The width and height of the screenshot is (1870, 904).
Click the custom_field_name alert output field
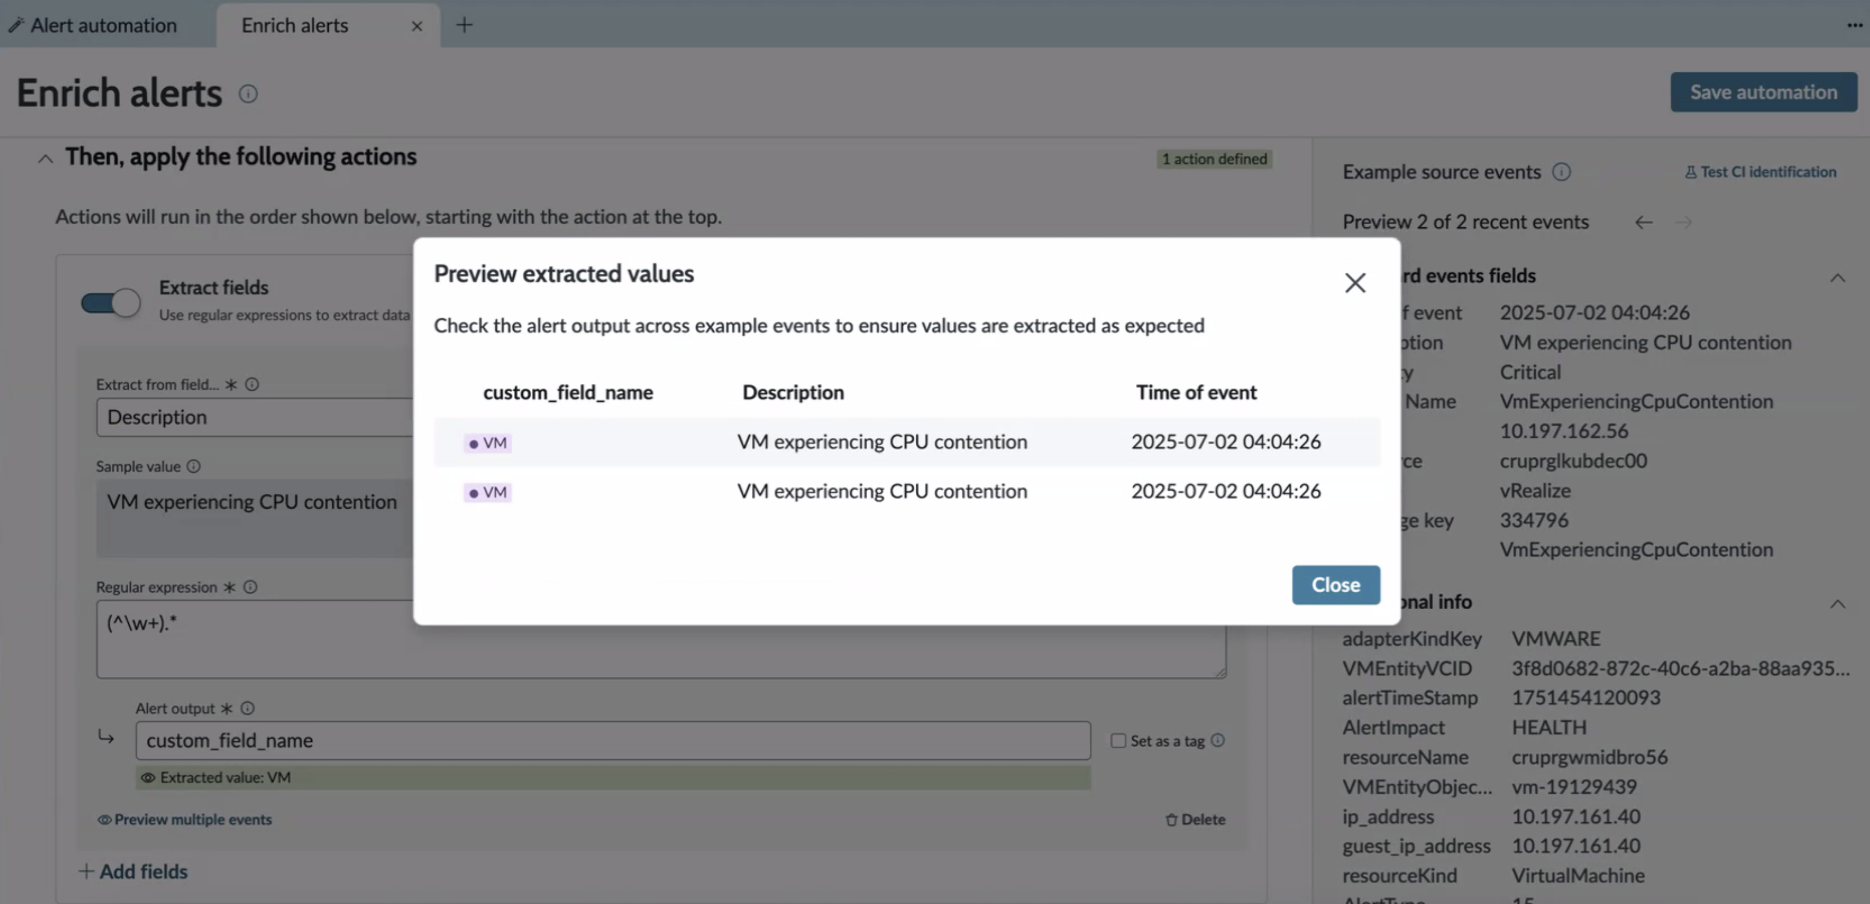613,741
